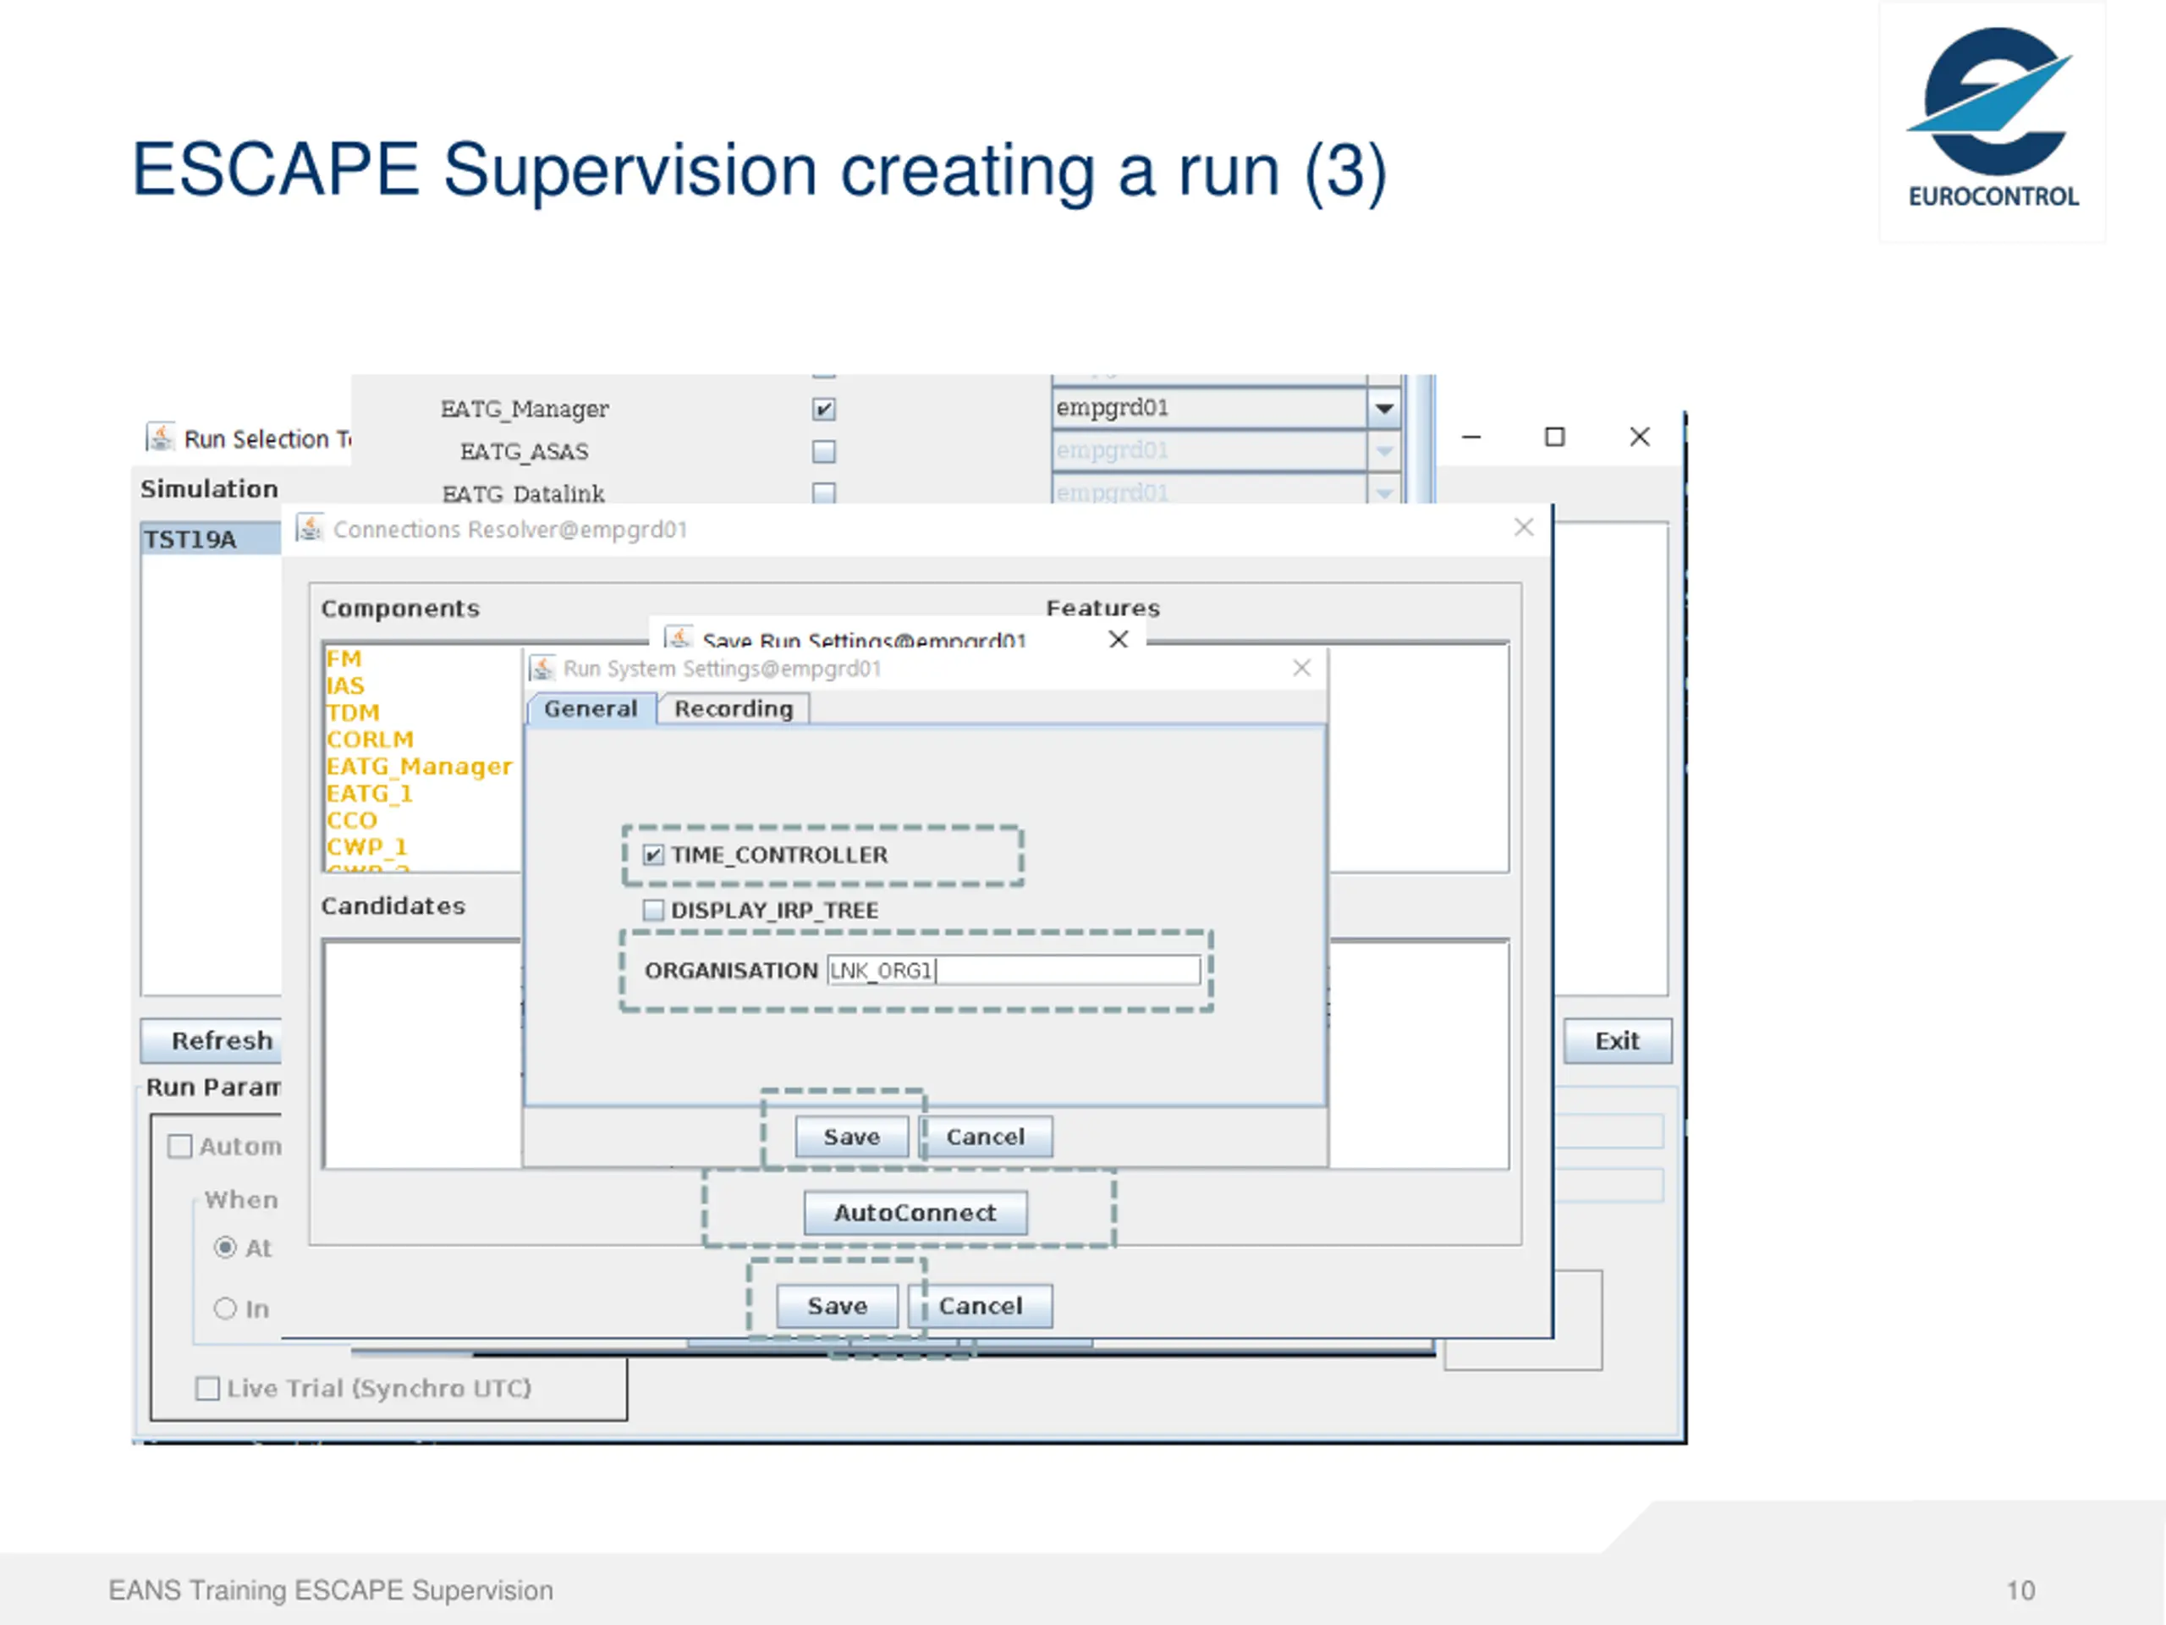2166x1625 pixels.
Task: Click the Refresh button
Action: [212, 1040]
